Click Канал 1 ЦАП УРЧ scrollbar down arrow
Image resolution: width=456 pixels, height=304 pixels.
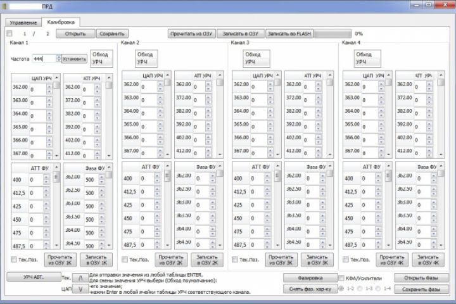57,156
